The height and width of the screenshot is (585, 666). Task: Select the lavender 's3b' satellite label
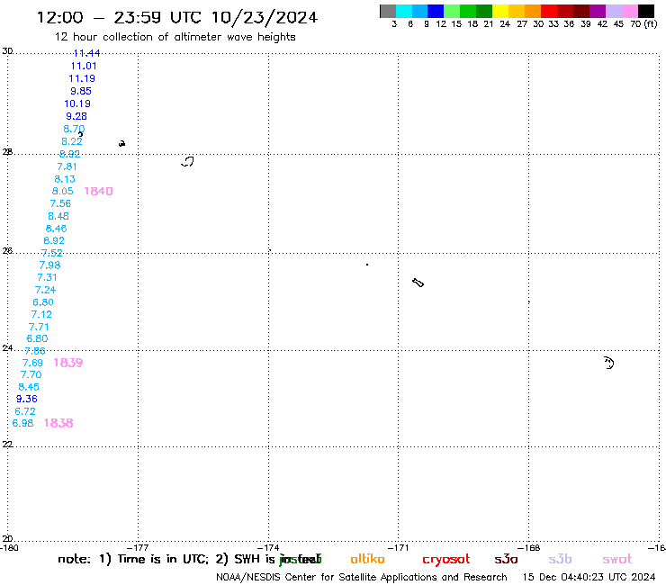(x=560, y=559)
